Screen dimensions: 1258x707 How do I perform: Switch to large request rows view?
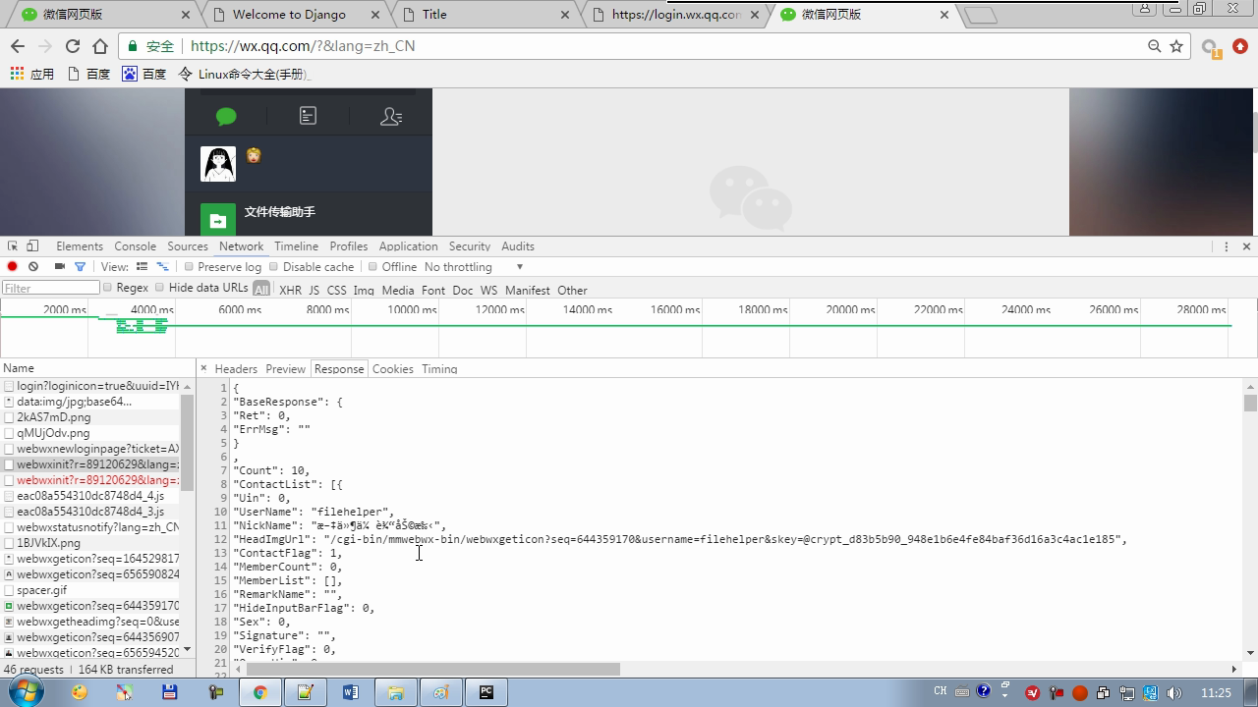click(x=142, y=266)
